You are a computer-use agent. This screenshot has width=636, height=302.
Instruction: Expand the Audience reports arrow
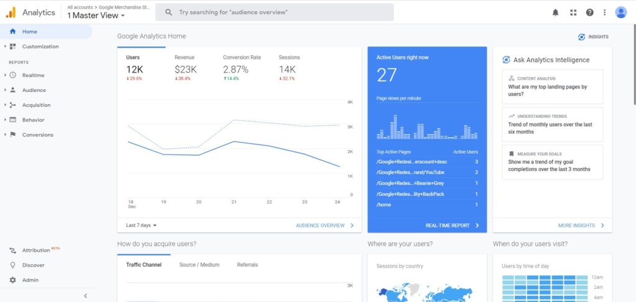(x=5, y=90)
